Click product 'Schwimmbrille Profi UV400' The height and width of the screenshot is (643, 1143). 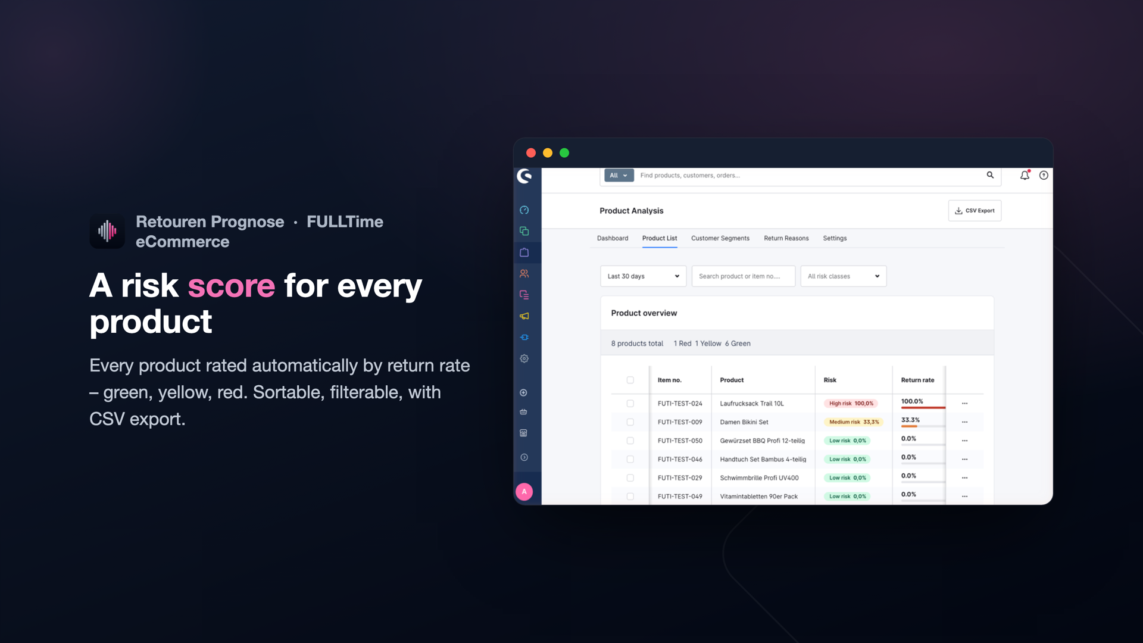[759, 478]
